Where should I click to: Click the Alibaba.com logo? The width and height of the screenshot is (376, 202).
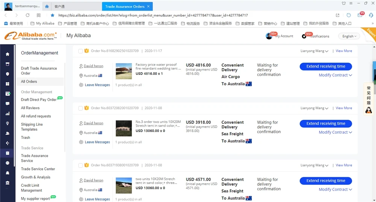tap(31, 36)
